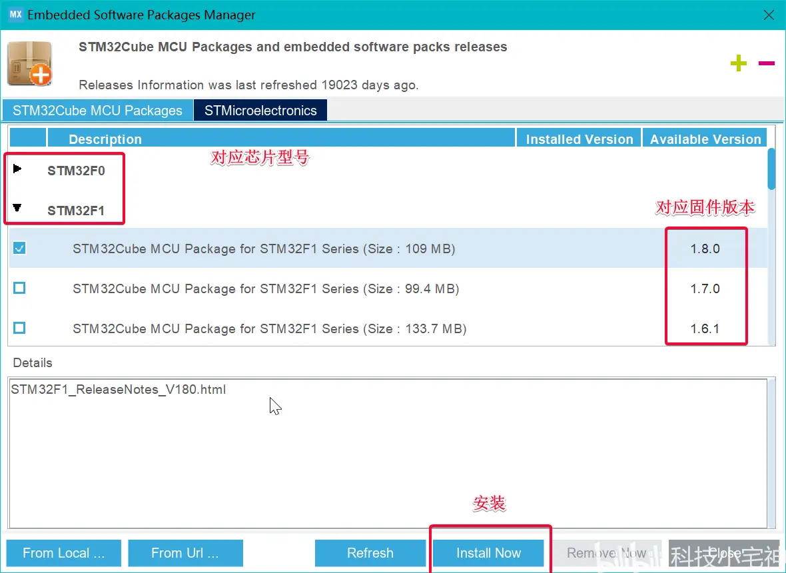Viewport: 786px width, 573px height.
Task: Click the Remove Now button
Action: [607, 553]
